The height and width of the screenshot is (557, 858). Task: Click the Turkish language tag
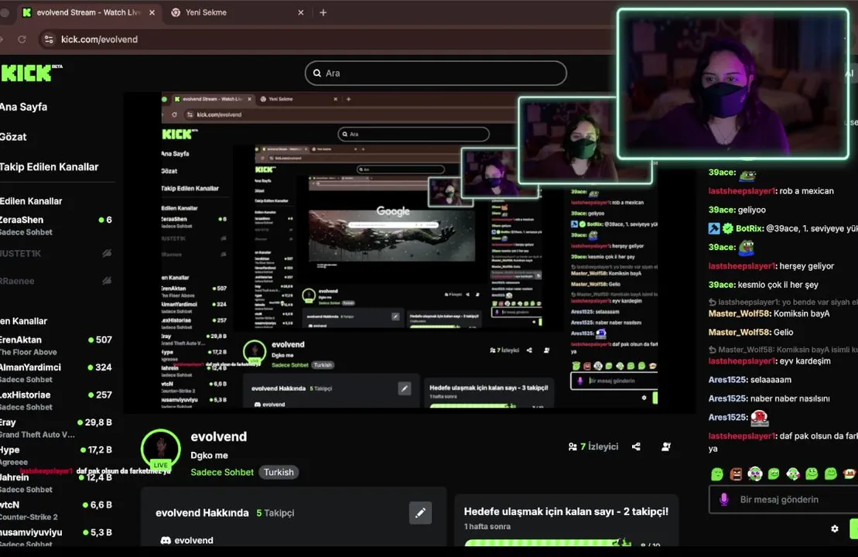click(x=279, y=472)
